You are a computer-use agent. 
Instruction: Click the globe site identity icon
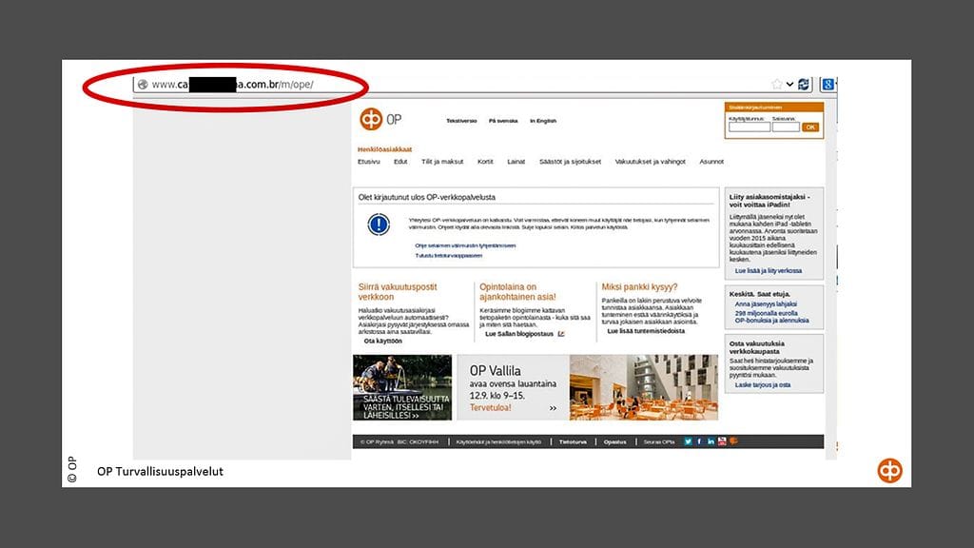pos(142,84)
